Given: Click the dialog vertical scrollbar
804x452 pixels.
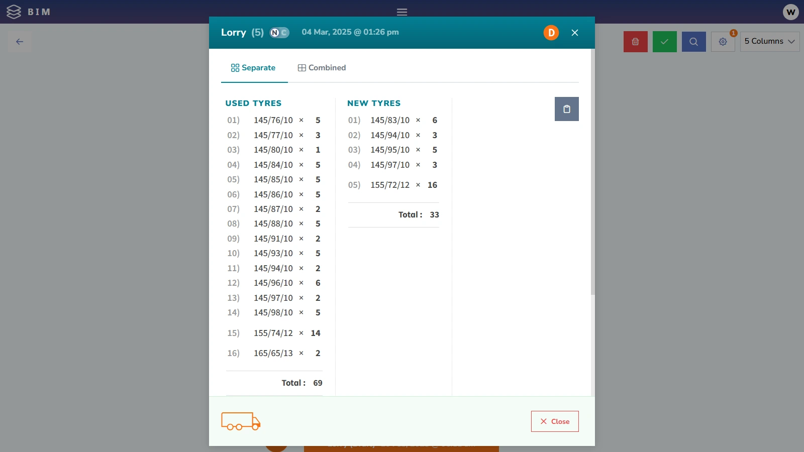Looking at the screenshot, I should coord(592,172).
